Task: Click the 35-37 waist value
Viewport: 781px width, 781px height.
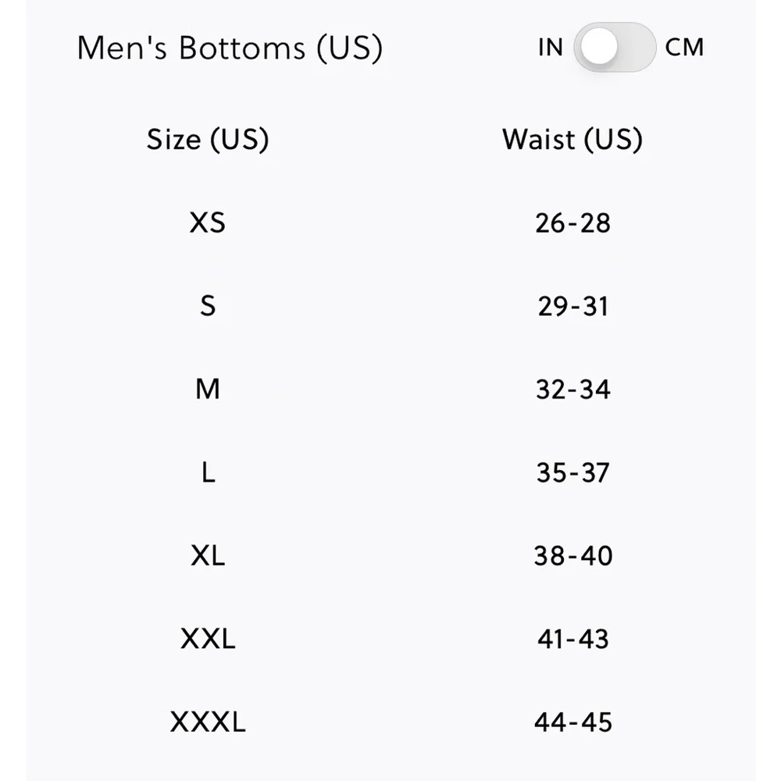Action: coord(572,473)
